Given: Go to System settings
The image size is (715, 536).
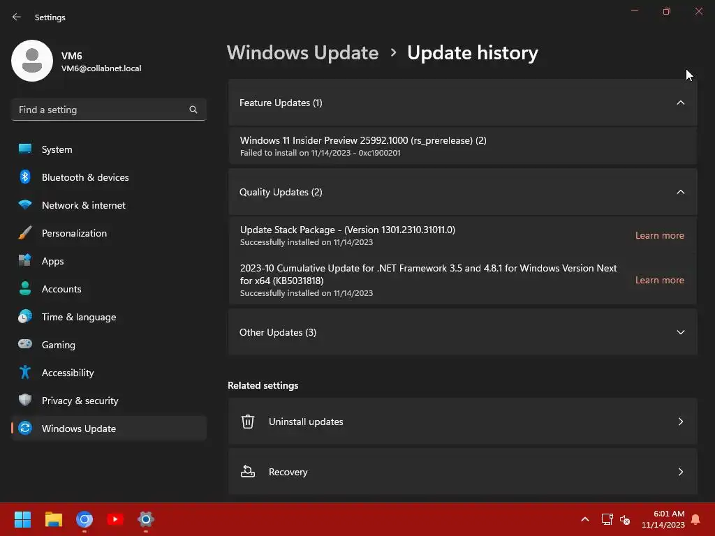Looking at the screenshot, I should click(109, 149).
